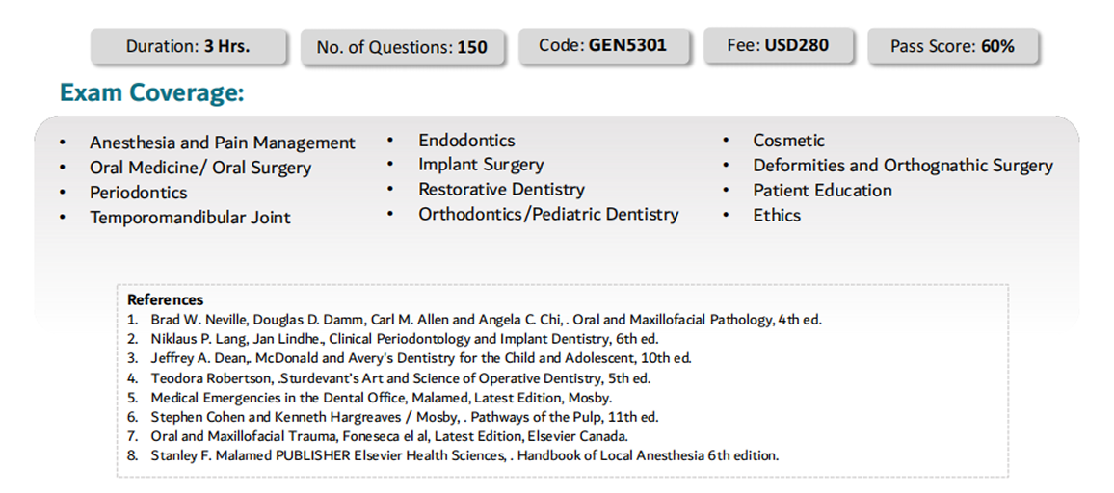Select the Endodontics topic
This screenshot has height=493, width=1114.
click(x=466, y=141)
